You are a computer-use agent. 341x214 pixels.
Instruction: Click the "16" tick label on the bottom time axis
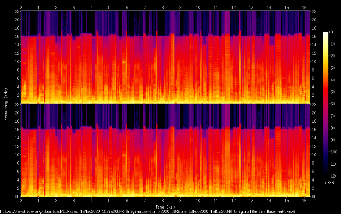(x=304, y=201)
